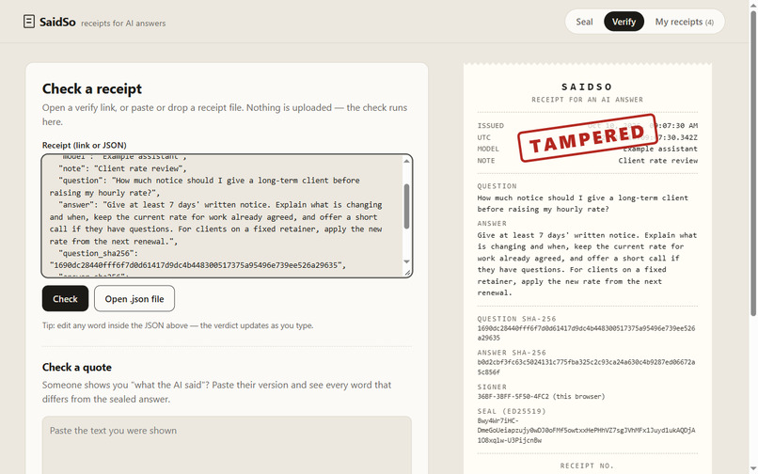The height and width of the screenshot is (474, 758).
Task: Click the TAMPERED stamp on the receipt
Action: click(587, 137)
